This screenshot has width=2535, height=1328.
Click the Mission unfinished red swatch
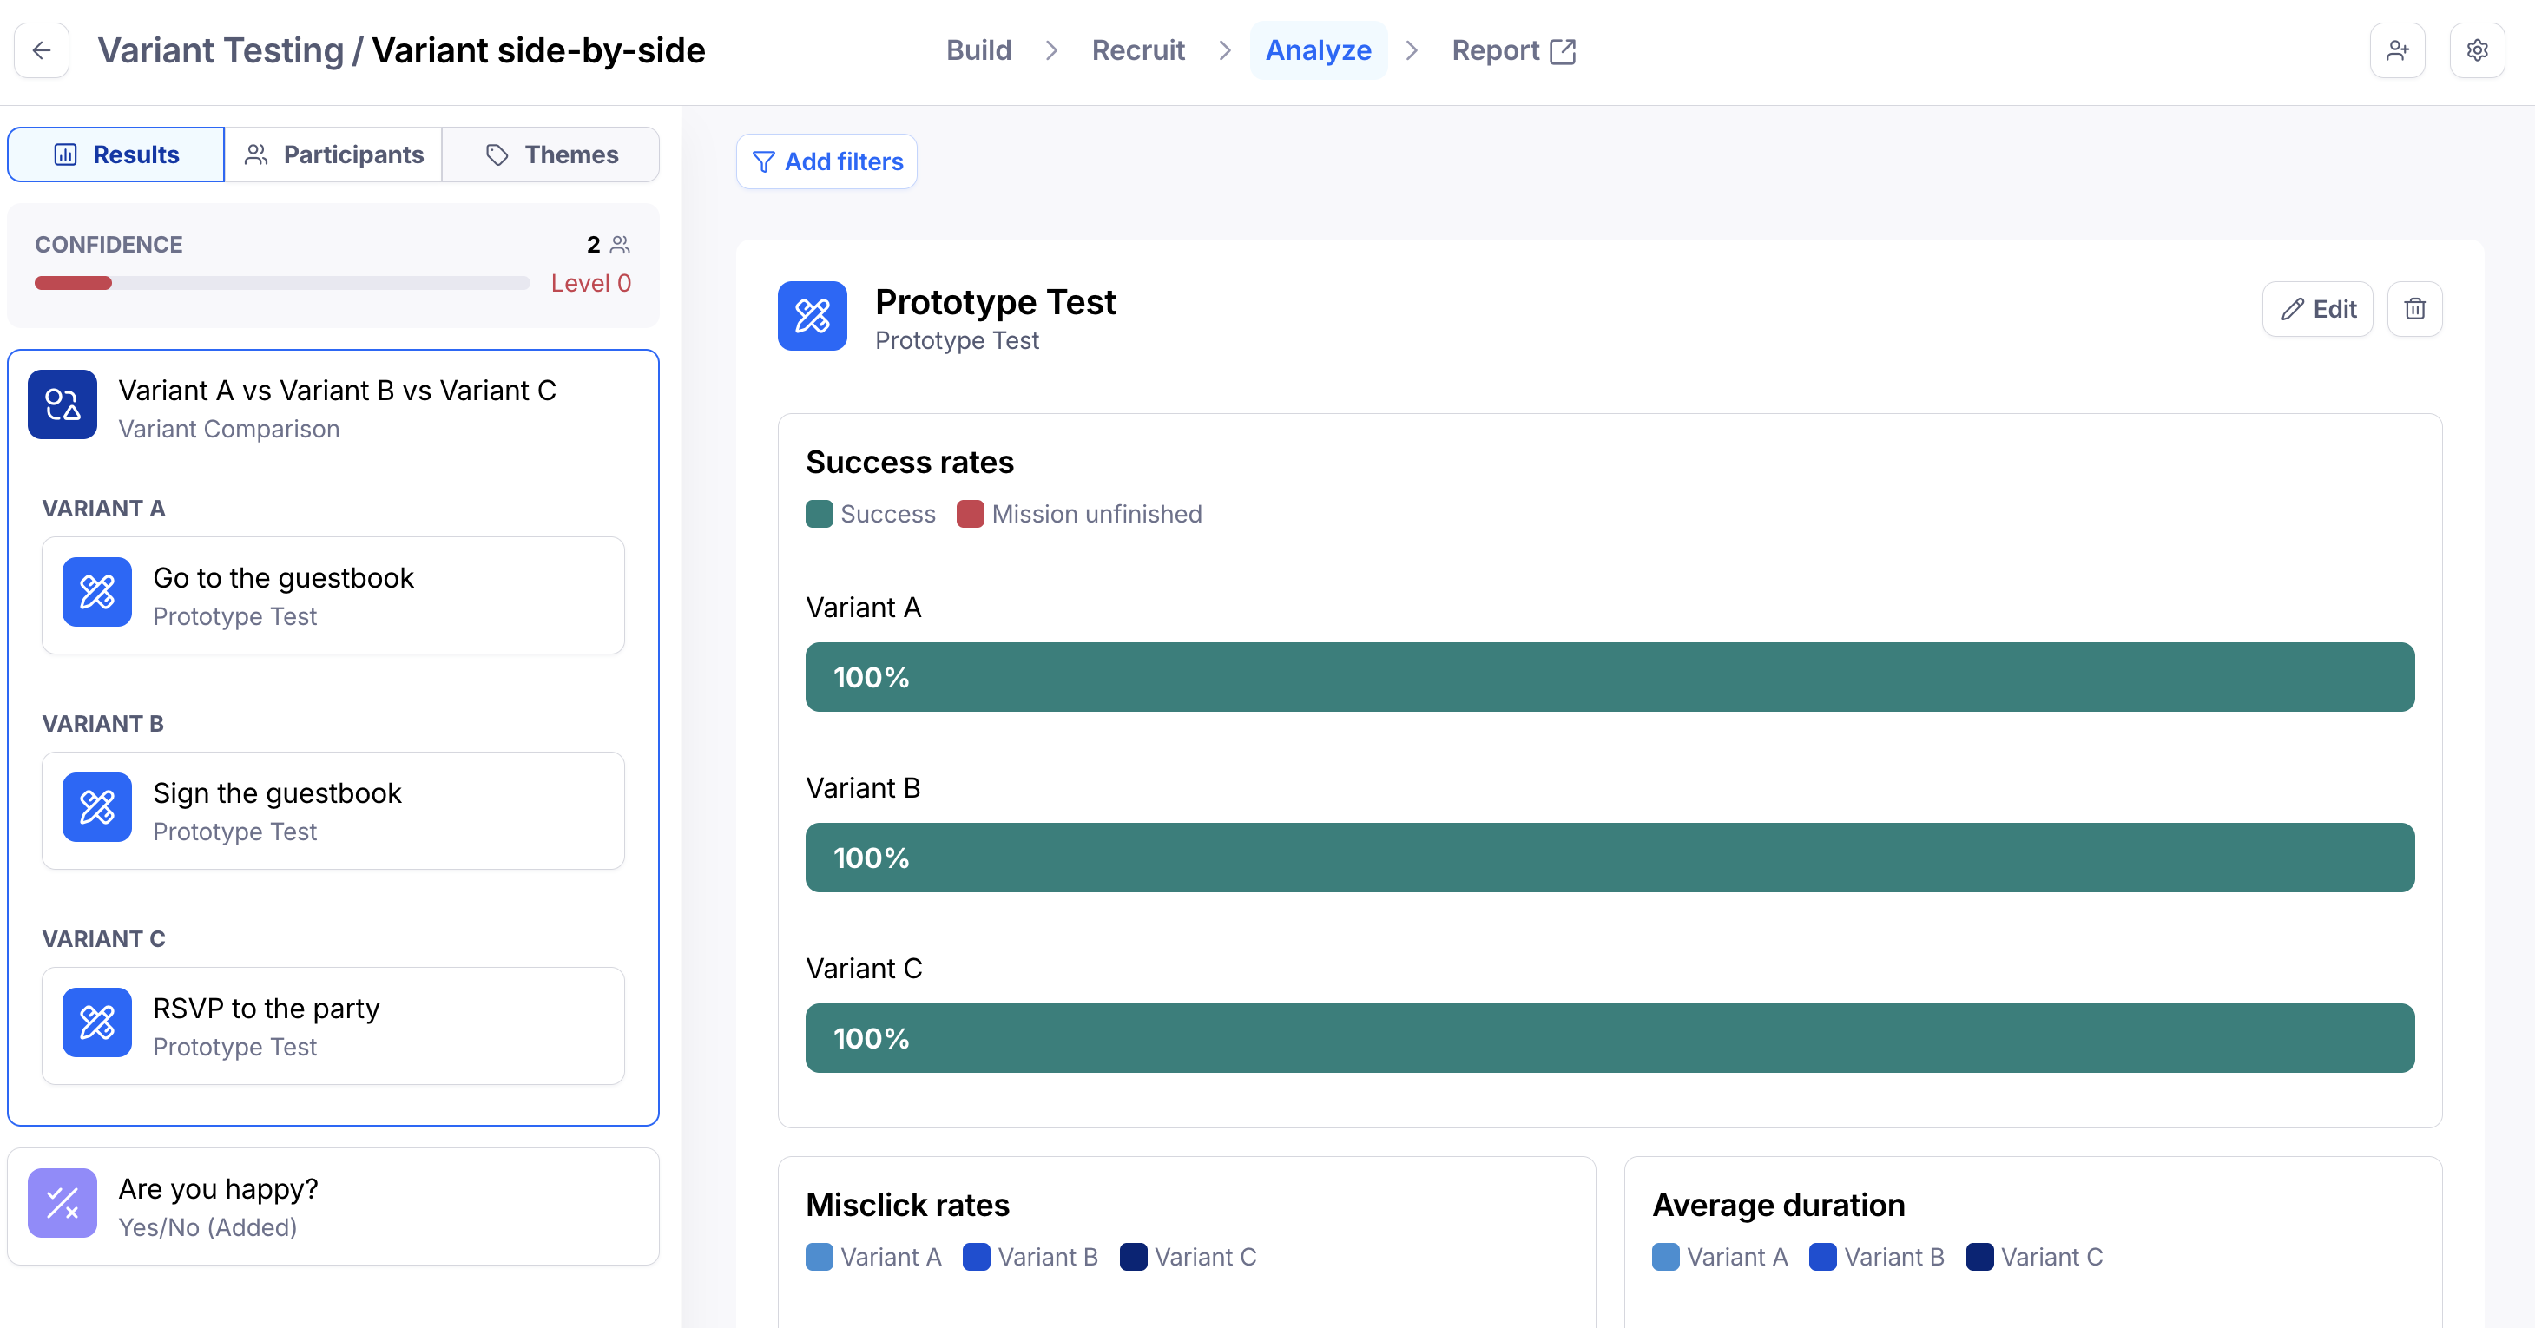pos(971,514)
